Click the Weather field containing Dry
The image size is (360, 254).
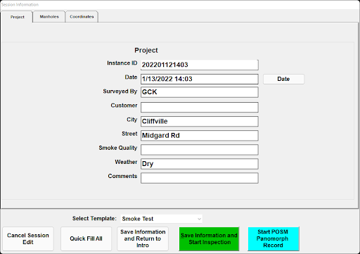coord(200,164)
